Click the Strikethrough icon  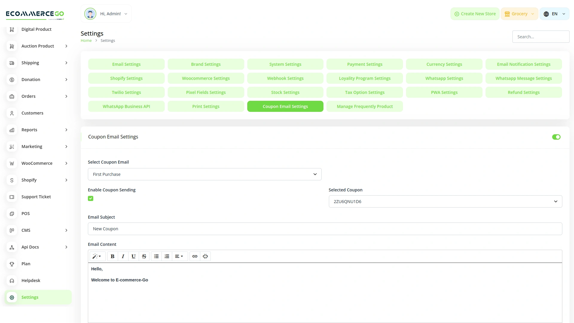click(x=144, y=256)
